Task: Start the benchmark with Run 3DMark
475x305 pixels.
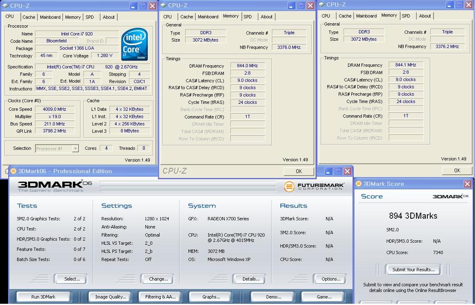Action: pyautogui.click(x=43, y=297)
